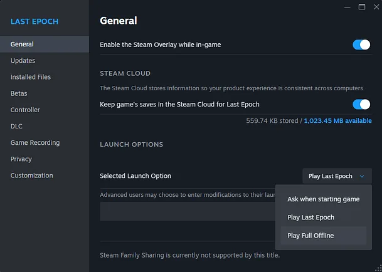This screenshot has width=382, height=272.
Task: Click the dropdown chevron beside Play Last Epoch
Action: [362, 176]
